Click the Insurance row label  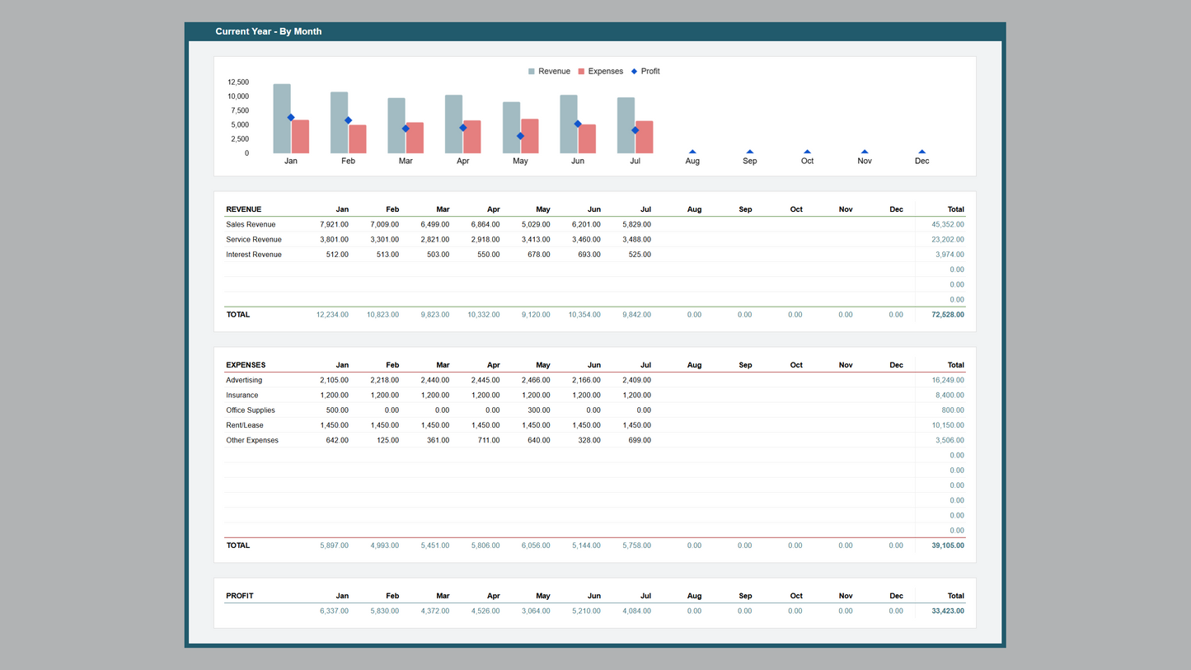(242, 396)
